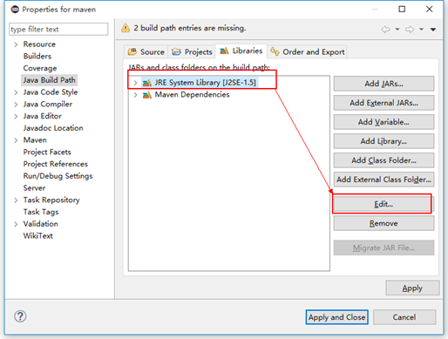Select Coverage in the properties tree
448x339 pixels.
tap(40, 68)
